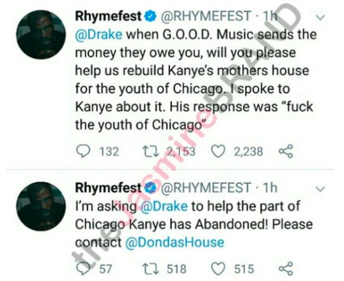Open Rhymefest name on first tweet
344x281 pixels.
(109, 17)
